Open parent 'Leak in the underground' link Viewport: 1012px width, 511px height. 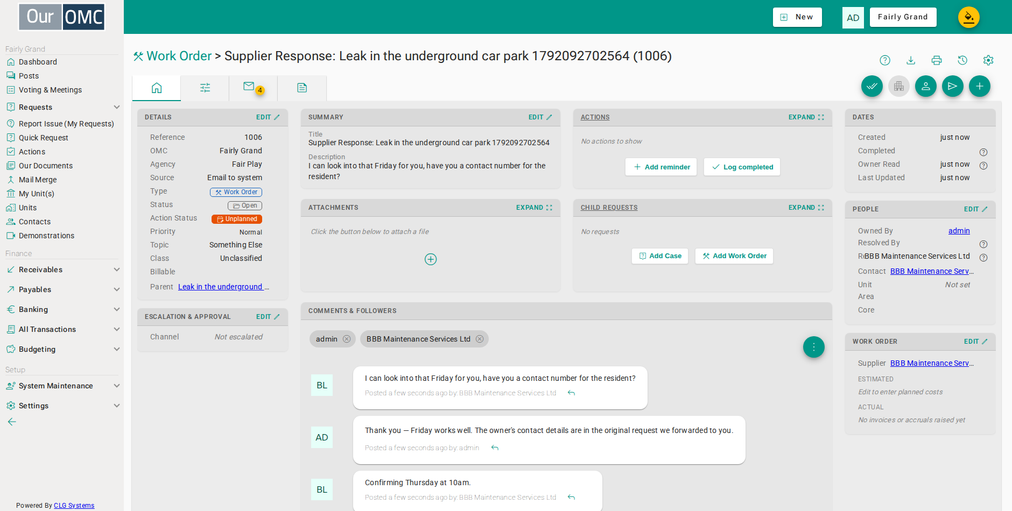tap(223, 287)
